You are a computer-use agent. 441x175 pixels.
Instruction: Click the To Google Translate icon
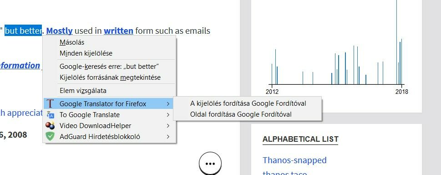[x=51, y=115]
